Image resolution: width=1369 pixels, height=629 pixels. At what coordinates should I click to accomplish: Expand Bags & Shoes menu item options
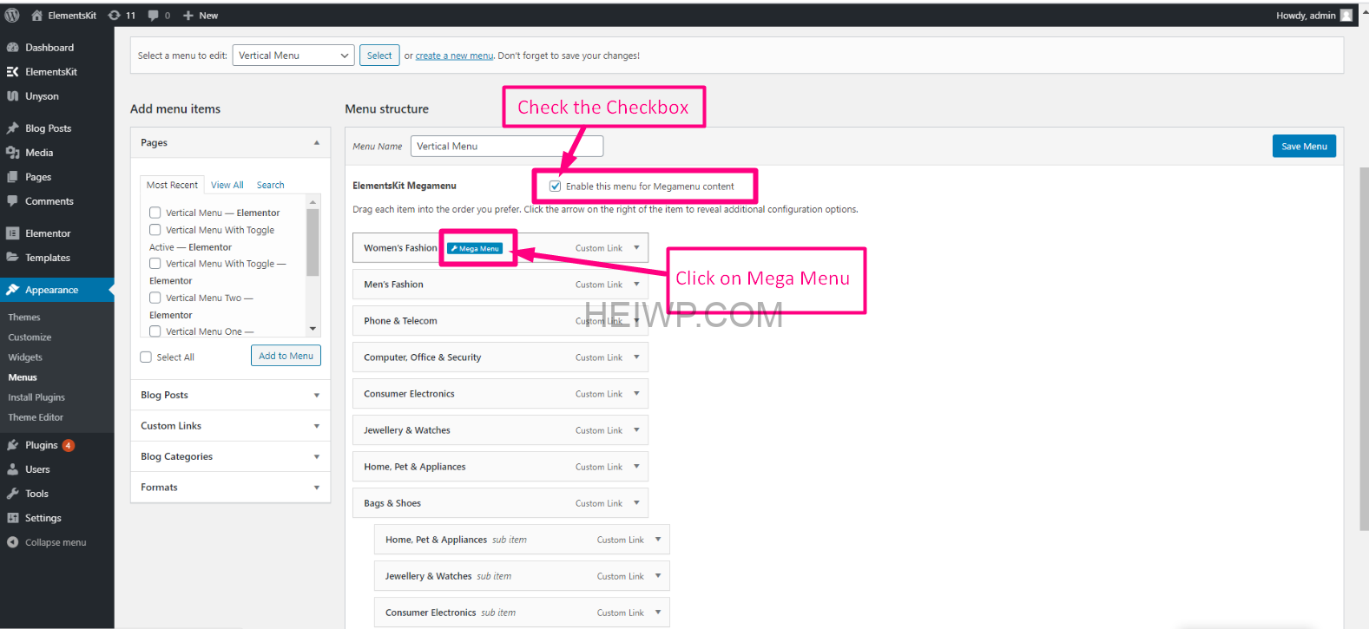(636, 503)
